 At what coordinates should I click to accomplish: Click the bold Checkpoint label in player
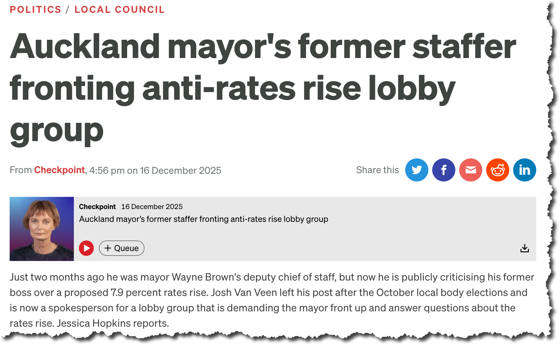[97, 207]
